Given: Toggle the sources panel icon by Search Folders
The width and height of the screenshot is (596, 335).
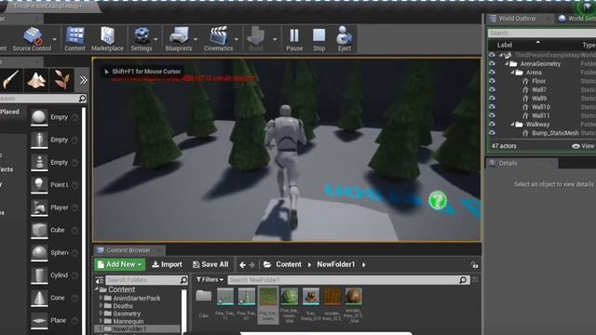Looking at the screenshot, I should coord(100,280).
